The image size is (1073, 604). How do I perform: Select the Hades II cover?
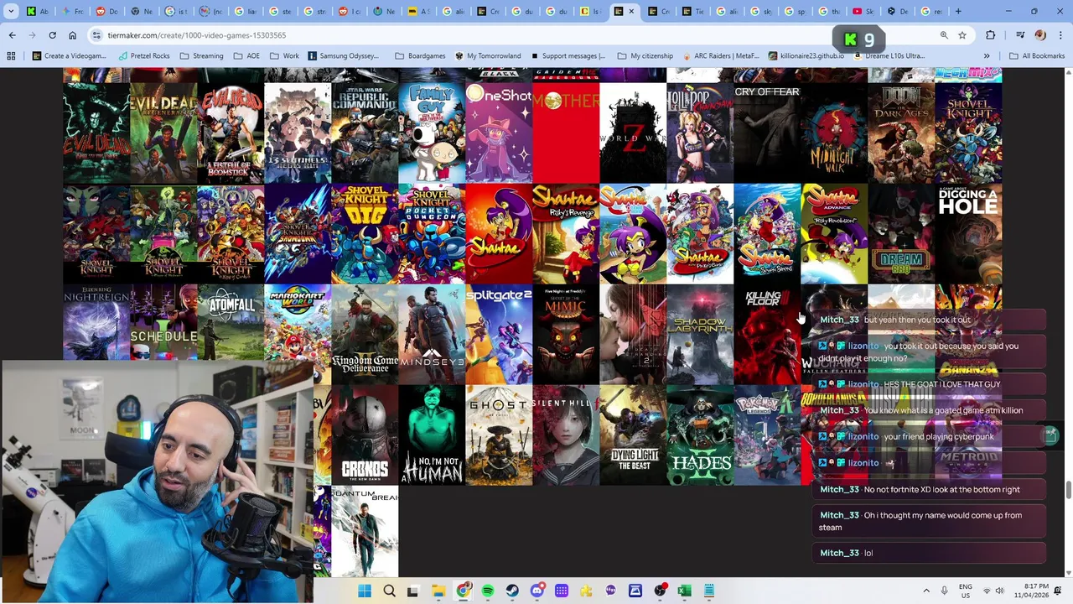pos(700,435)
